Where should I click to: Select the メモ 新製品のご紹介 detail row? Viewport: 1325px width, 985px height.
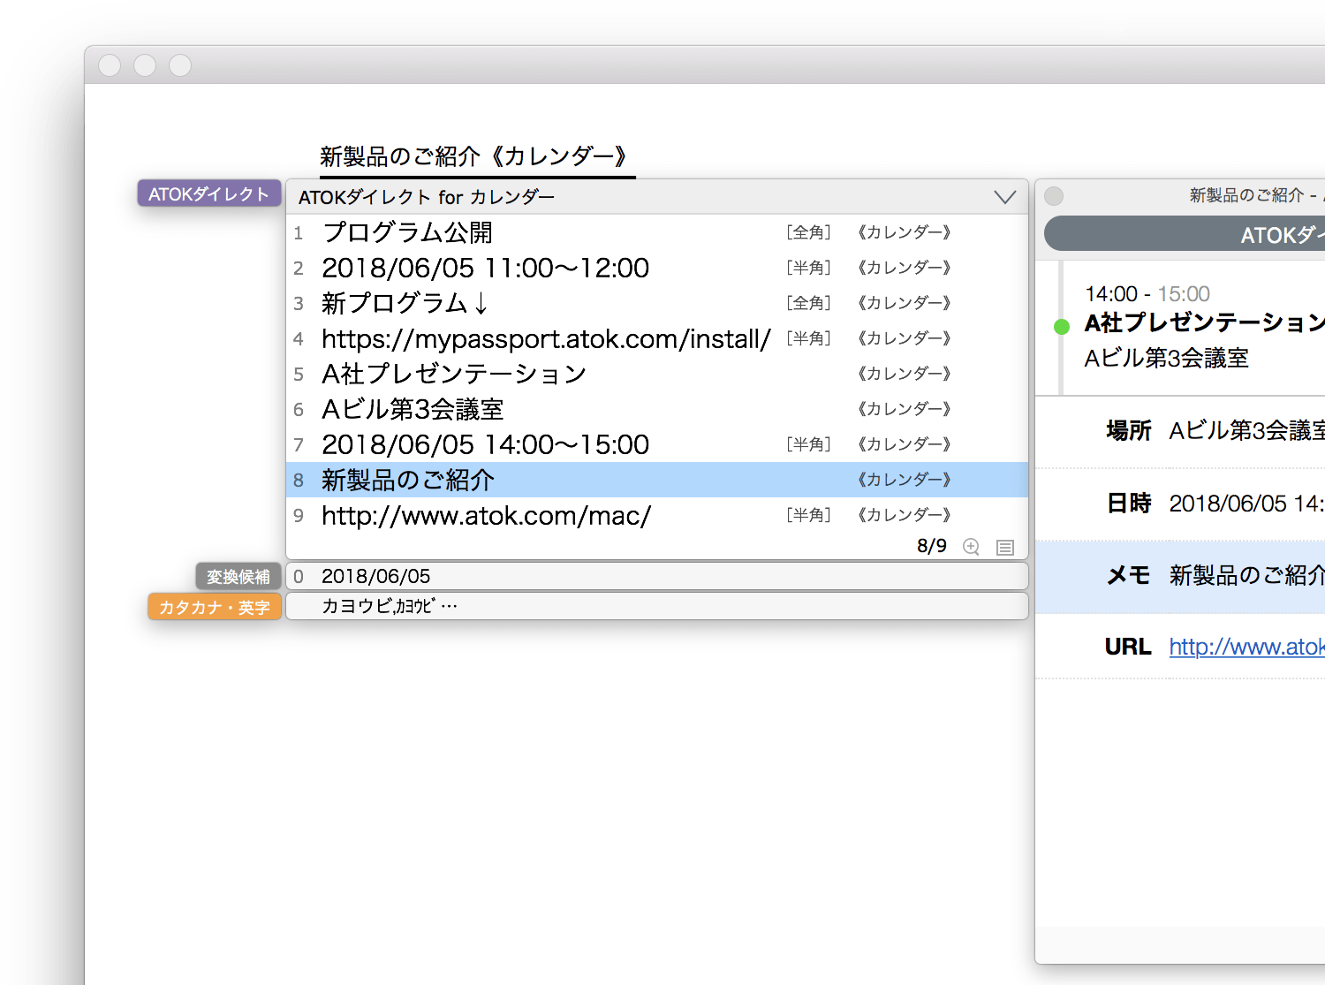coord(1180,576)
